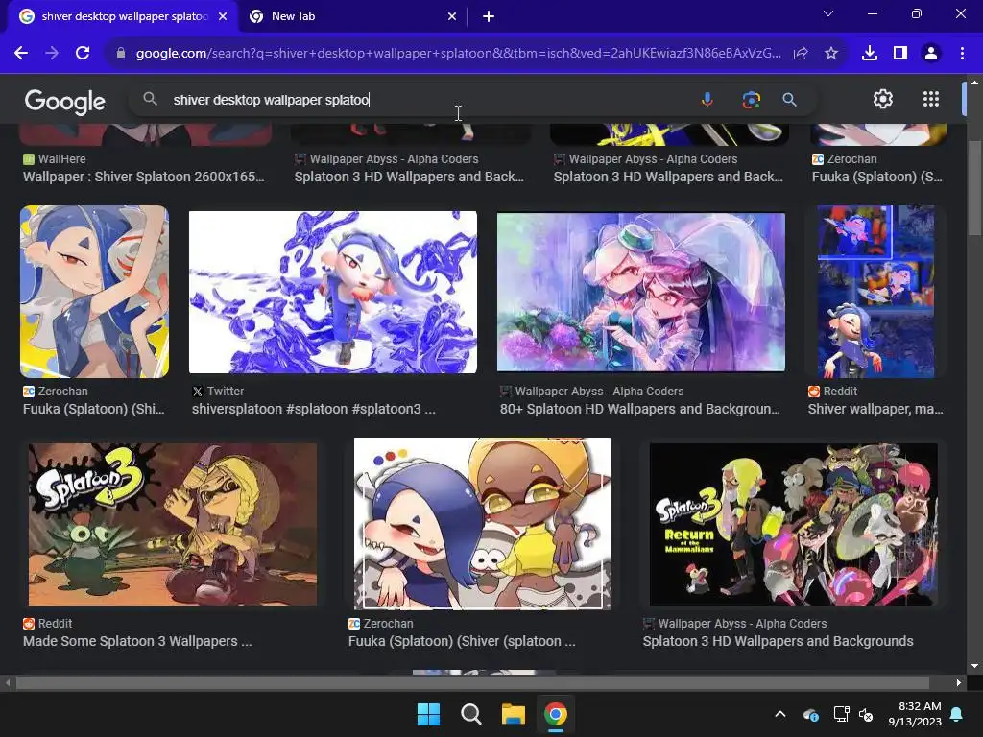Open File Explorer from taskbar

click(513, 714)
